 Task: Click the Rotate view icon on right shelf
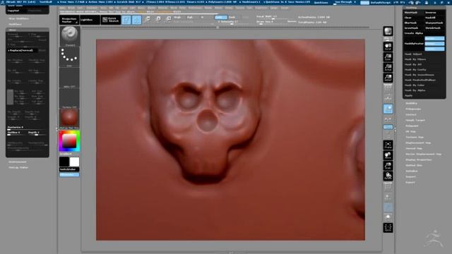388,176
